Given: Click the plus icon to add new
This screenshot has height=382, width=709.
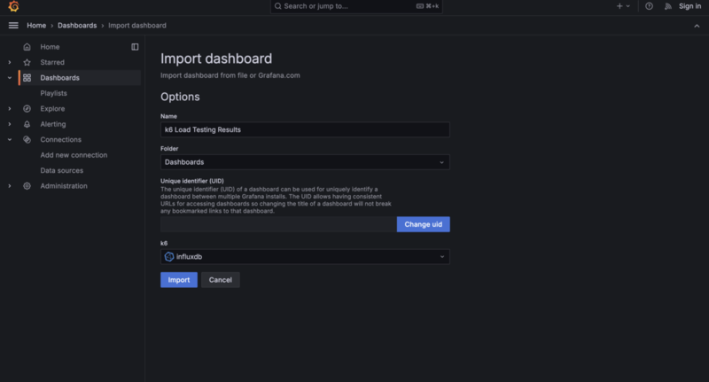Looking at the screenshot, I should [x=619, y=6].
